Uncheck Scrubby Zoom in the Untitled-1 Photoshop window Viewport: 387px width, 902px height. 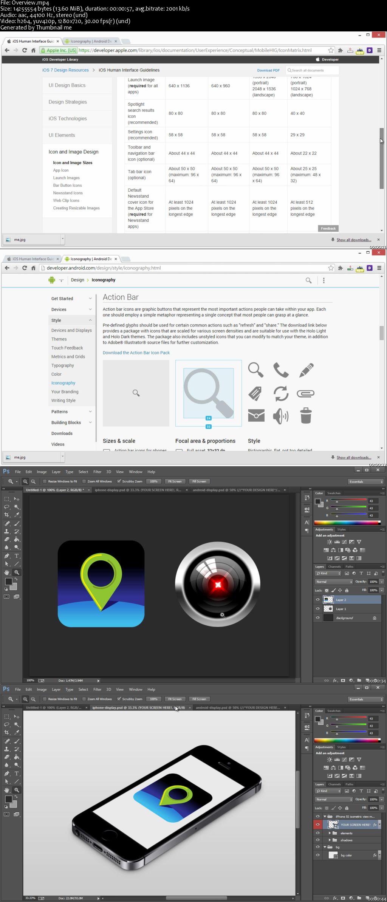pos(119,481)
